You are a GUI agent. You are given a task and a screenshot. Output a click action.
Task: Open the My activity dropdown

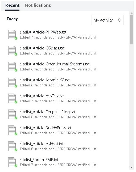[x=108, y=20]
